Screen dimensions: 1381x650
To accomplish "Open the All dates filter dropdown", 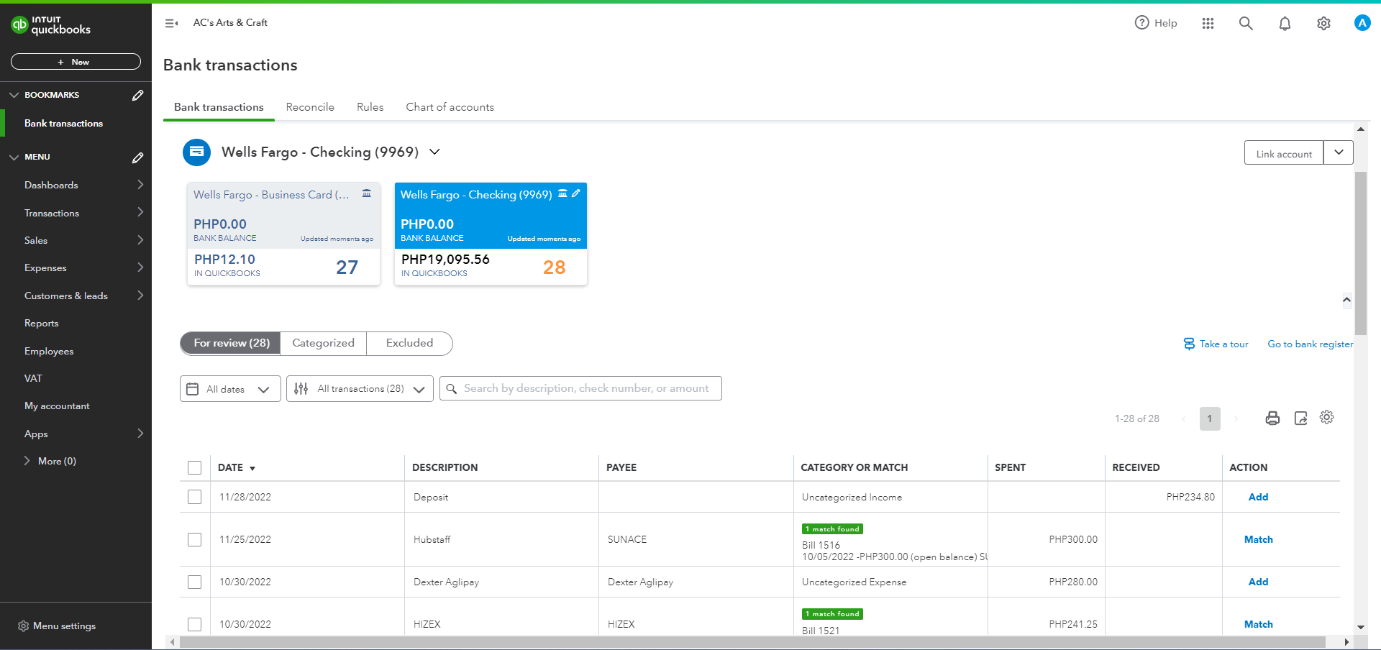I will pyautogui.click(x=230, y=389).
